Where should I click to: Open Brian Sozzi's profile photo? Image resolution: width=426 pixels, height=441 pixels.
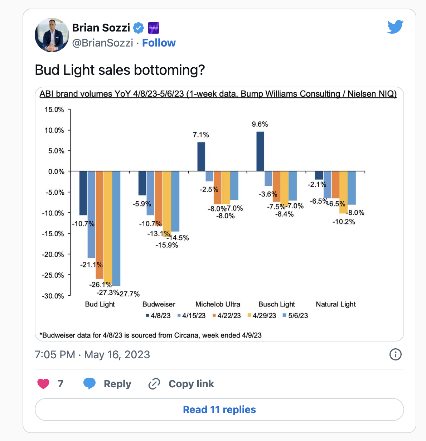[52, 35]
